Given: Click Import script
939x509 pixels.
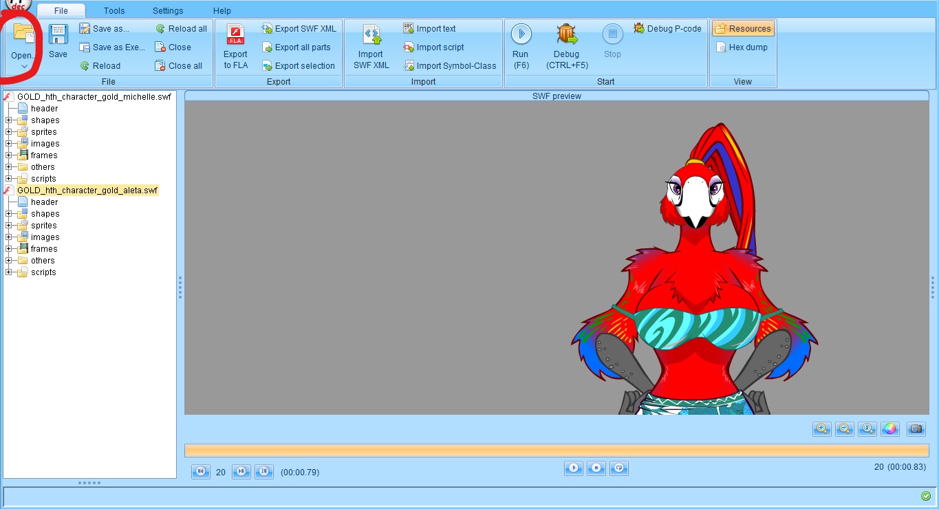Looking at the screenshot, I should point(433,47).
